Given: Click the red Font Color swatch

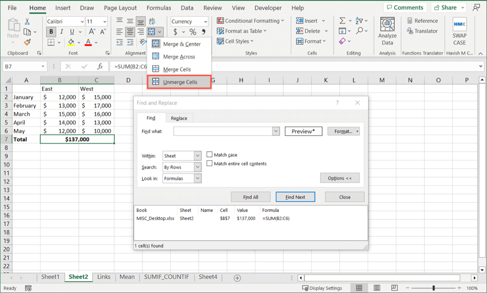Looking at the screenshot, I should coord(88,42).
